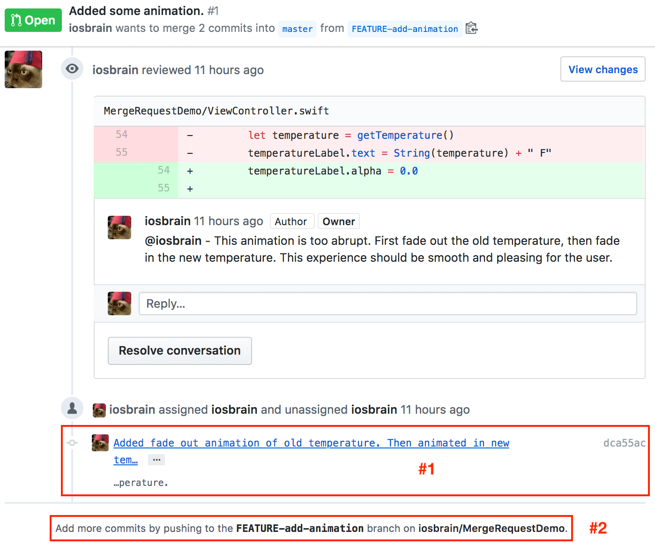Open the fade out animation commit link
655x546 pixels.
point(311,443)
